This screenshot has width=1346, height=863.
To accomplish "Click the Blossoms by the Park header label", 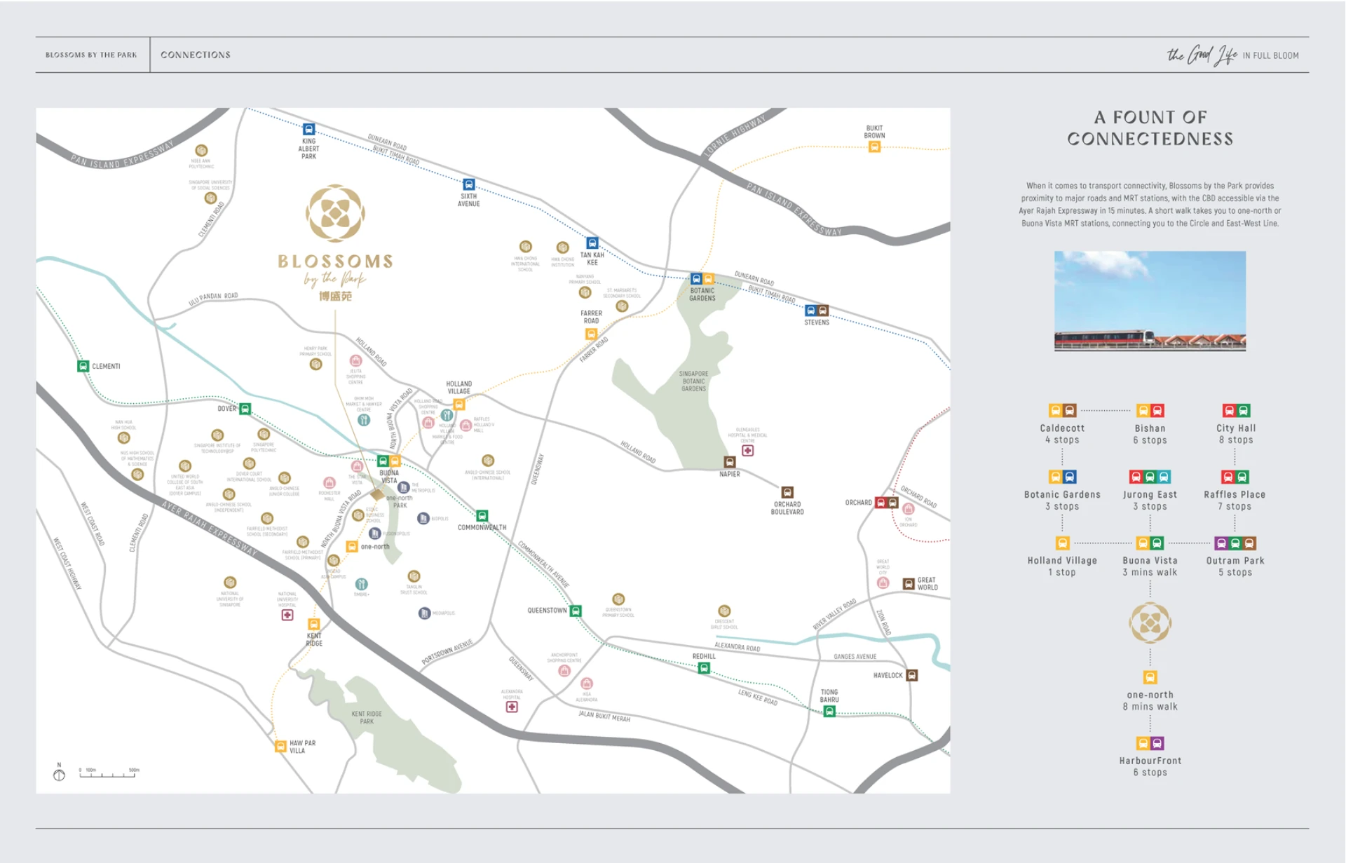I will tap(91, 55).
